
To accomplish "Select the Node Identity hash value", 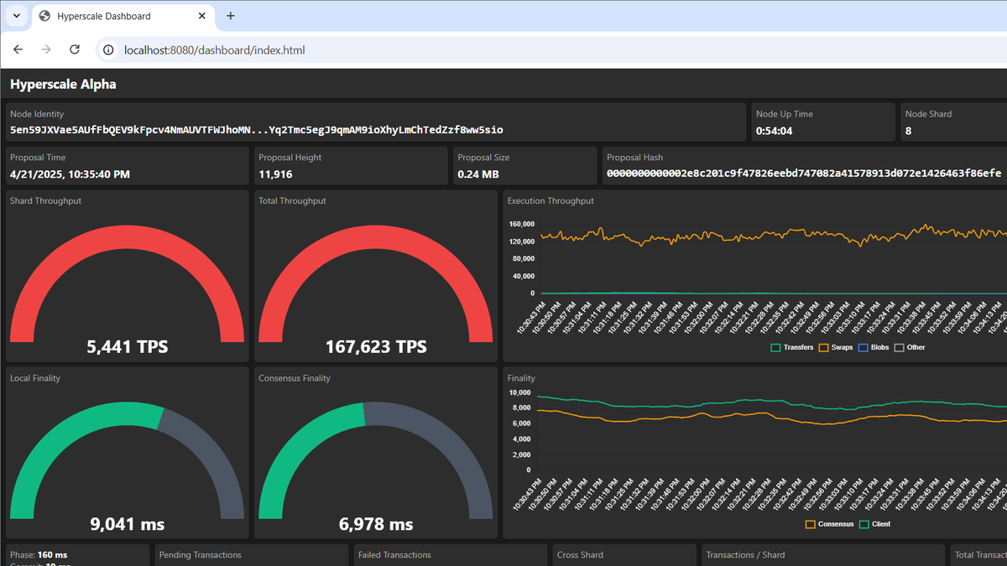I will pos(257,130).
